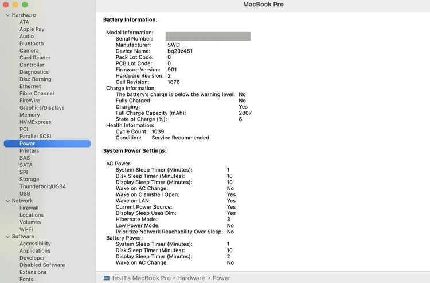The width and height of the screenshot is (430, 283).
Task: Collapse the Software section chevron
Action: coord(7,237)
